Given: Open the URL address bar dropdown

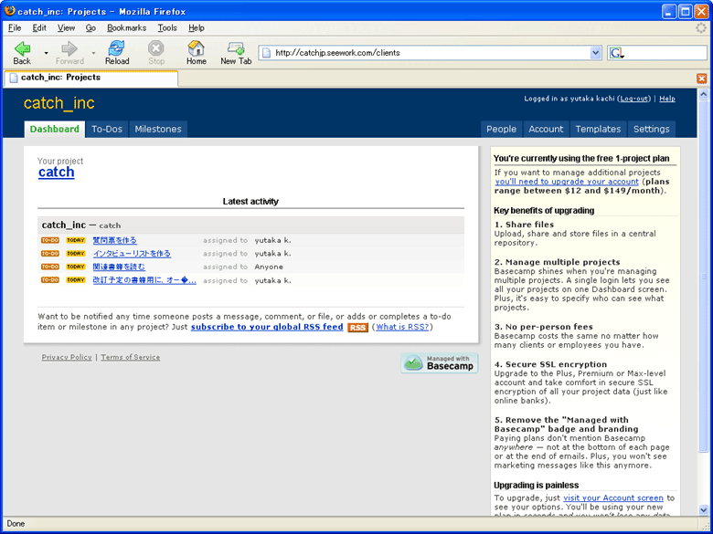Looking at the screenshot, I should [x=595, y=53].
